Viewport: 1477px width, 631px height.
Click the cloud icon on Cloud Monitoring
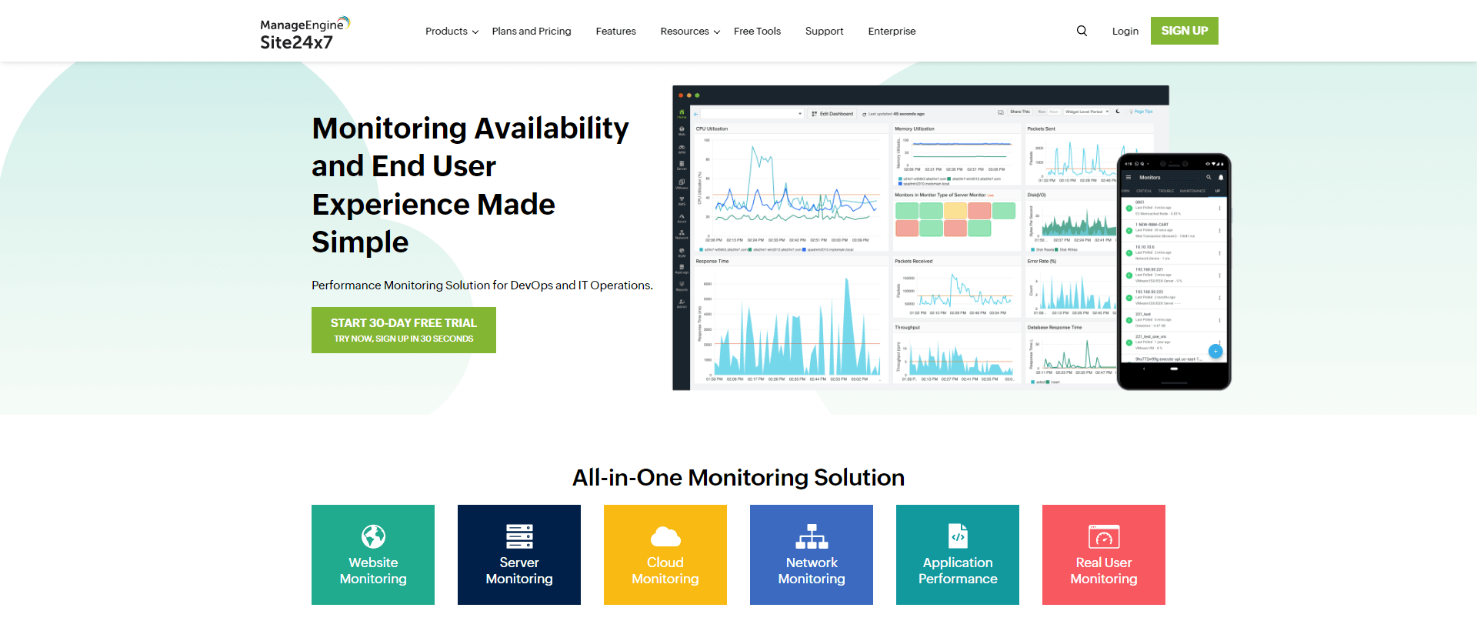(x=665, y=536)
